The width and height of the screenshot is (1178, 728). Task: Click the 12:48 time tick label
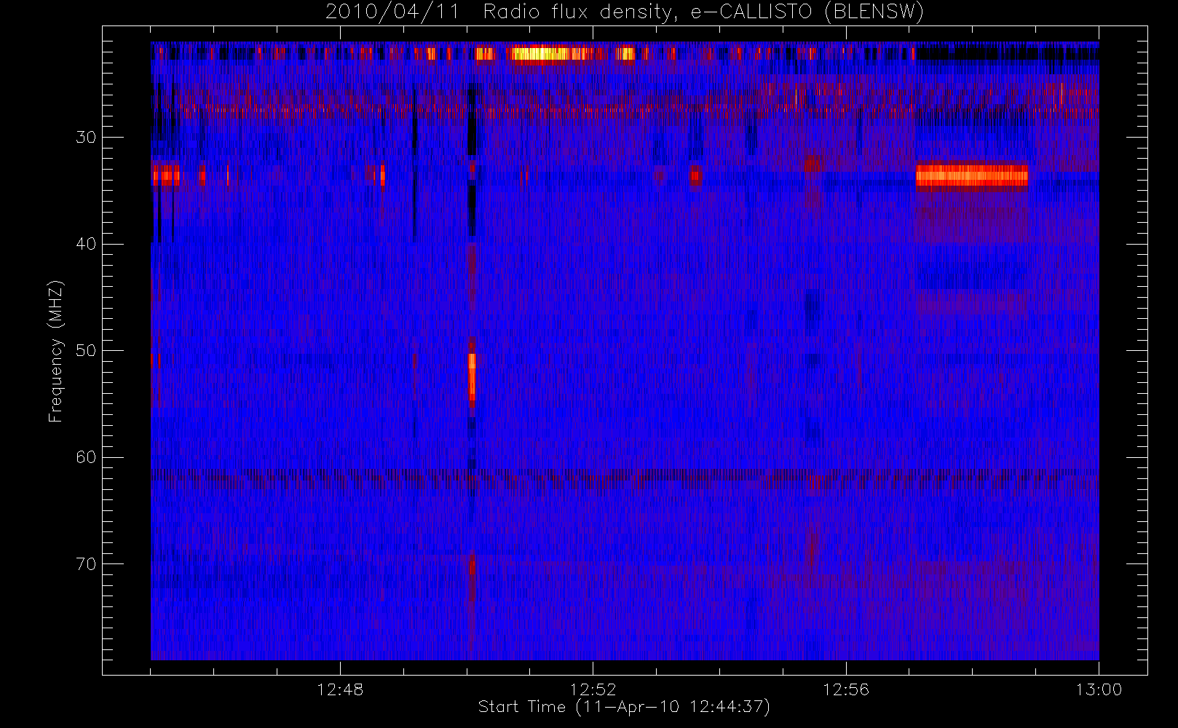pyautogui.click(x=340, y=689)
